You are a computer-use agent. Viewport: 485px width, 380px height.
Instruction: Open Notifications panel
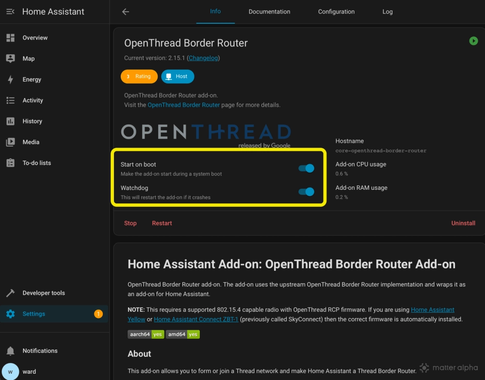point(40,350)
